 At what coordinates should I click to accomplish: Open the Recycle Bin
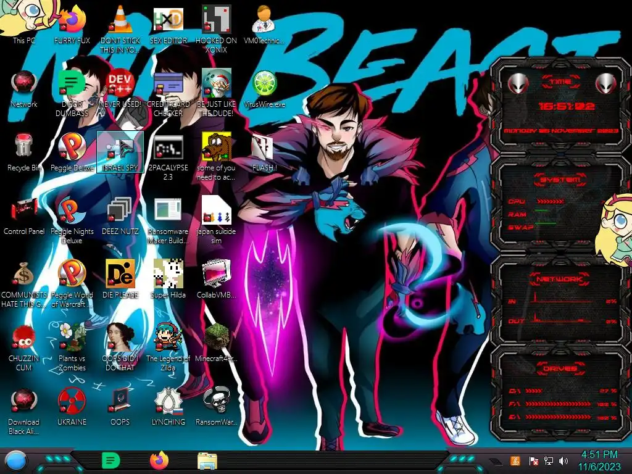click(24, 152)
